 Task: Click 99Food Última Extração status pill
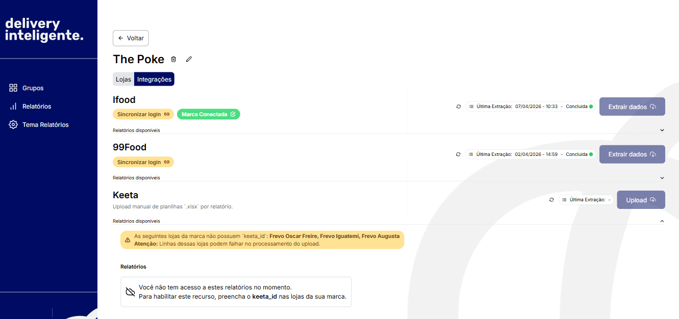pyautogui.click(x=531, y=154)
